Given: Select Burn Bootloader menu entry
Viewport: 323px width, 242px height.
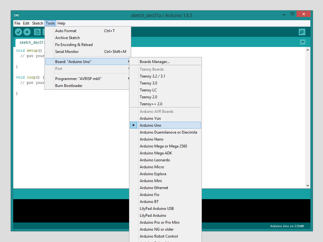Looking at the screenshot, I should coord(88,86).
